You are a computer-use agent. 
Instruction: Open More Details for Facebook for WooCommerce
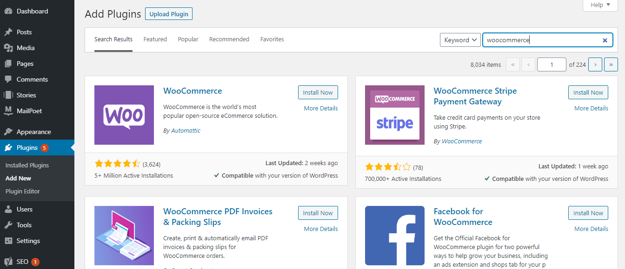[x=591, y=229]
